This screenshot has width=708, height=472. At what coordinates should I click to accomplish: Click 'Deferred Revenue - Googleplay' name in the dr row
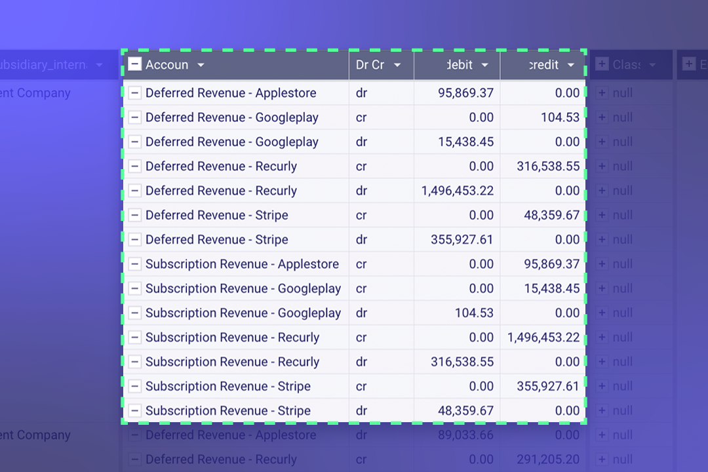tap(231, 142)
